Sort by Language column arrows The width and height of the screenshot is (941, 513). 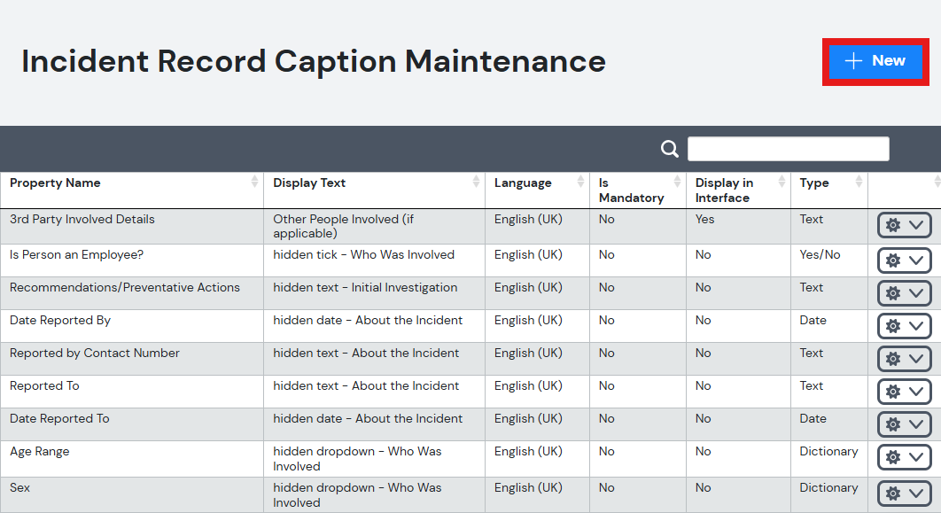pos(580,182)
